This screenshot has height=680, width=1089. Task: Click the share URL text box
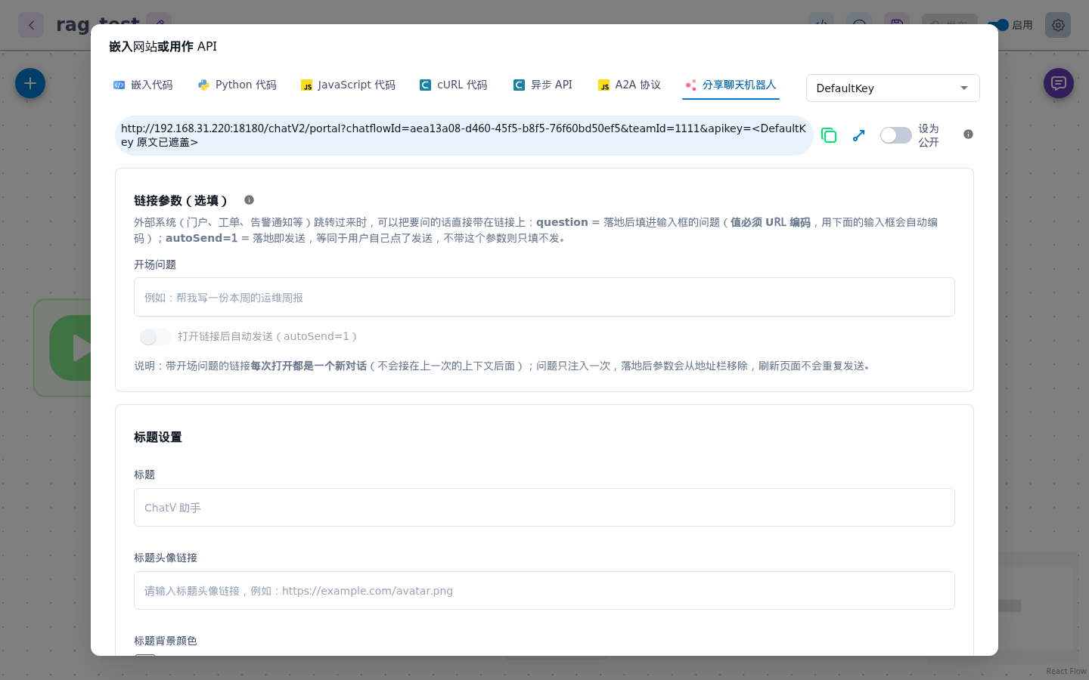tap(464, 135)
